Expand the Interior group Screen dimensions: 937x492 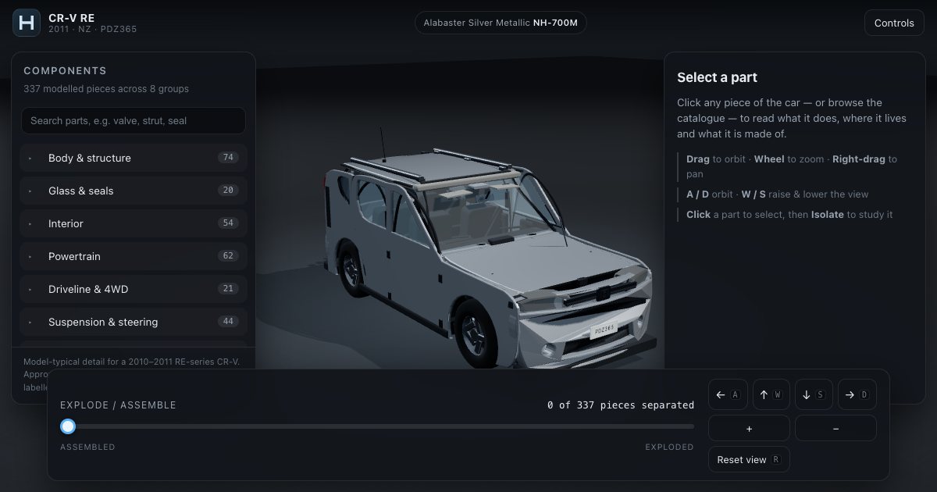[x=134, y=223]
